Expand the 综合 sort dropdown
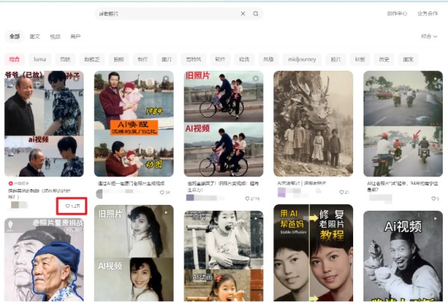 [429, 37]
